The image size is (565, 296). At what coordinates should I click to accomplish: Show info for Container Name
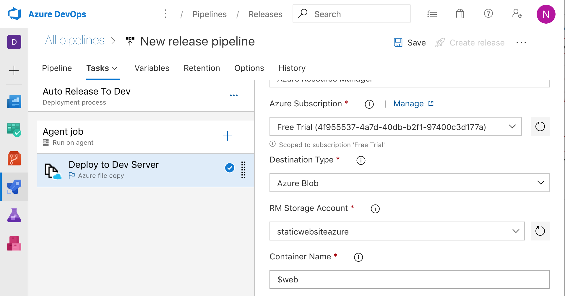pos(358,257)
